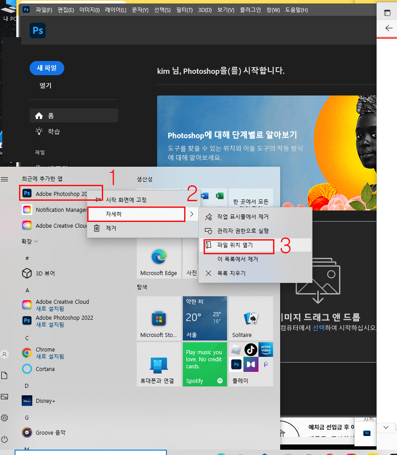
Task: Open TikTok icon in 플레이 tile
Action: coord(251,350)
